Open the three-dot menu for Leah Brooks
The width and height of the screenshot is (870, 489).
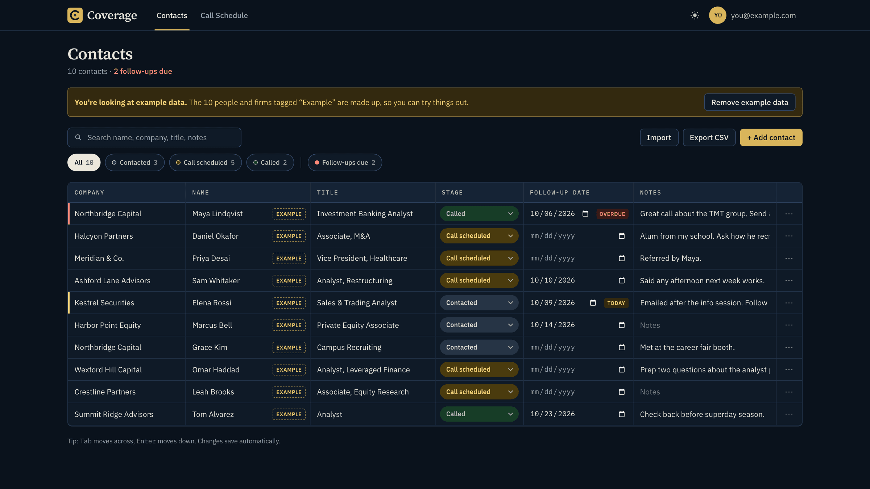click(789, 392)
